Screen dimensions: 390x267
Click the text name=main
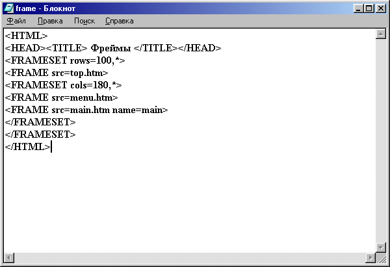[x=138, y=110]
